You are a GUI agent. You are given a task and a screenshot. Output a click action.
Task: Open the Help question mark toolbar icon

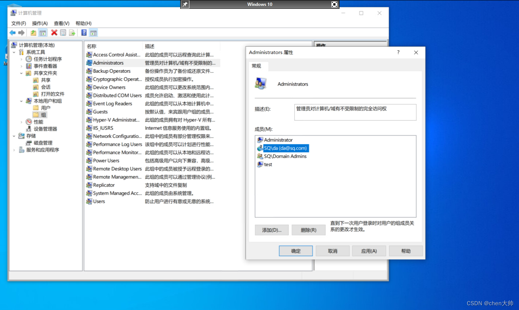84,33
